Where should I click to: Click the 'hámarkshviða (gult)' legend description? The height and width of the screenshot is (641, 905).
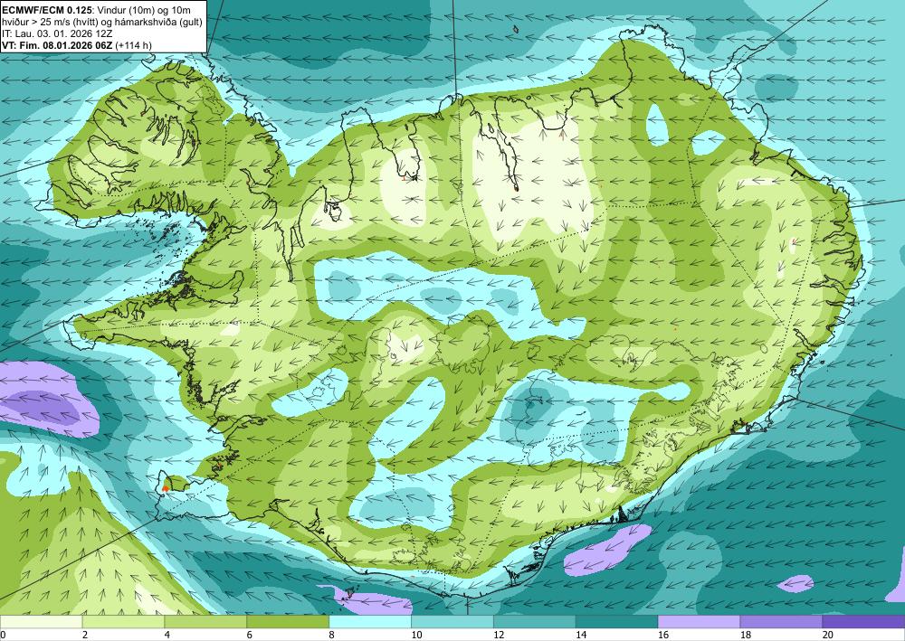point(158,22)
